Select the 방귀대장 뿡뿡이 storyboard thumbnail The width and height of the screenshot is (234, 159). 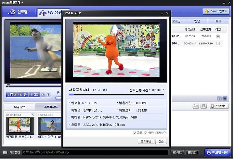click(20, 126)
